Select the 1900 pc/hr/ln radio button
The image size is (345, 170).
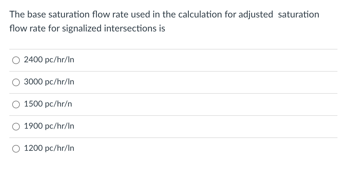16,126
